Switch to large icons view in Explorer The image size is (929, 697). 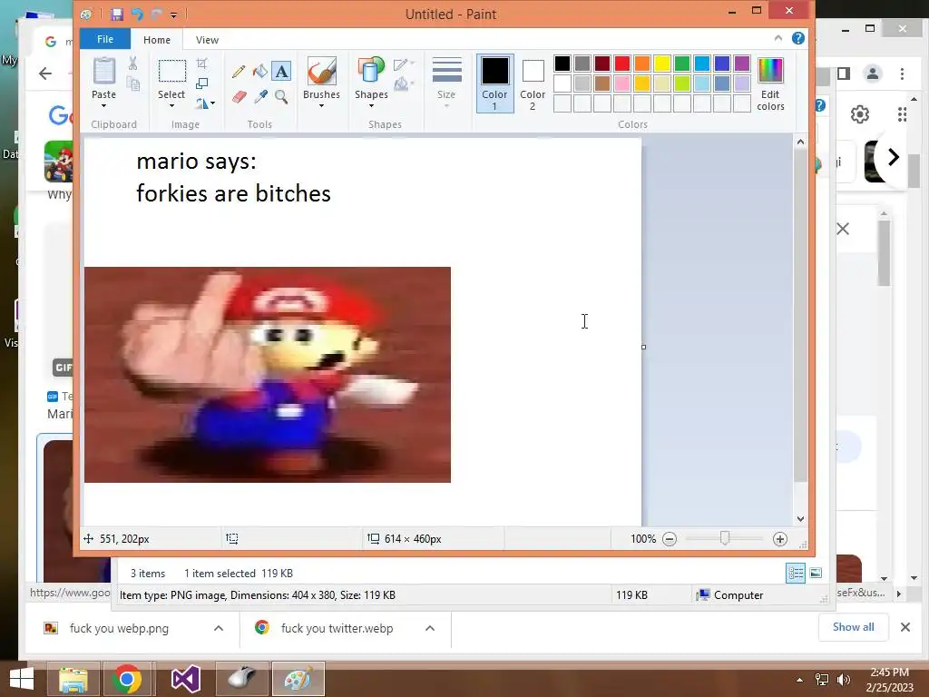pos(816,574)
